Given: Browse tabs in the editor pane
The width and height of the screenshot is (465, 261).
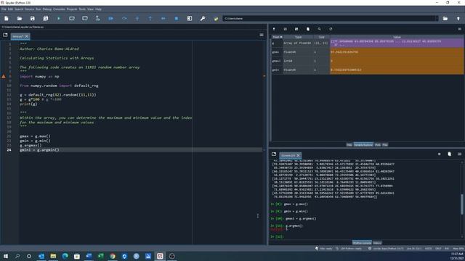Looking at the screenshot, I should [5, 35].
